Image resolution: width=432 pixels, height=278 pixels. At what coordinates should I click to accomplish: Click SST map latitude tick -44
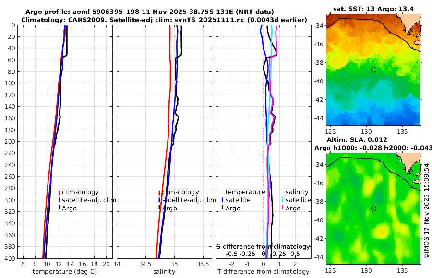pyautogui.click(x=319, y=118)
